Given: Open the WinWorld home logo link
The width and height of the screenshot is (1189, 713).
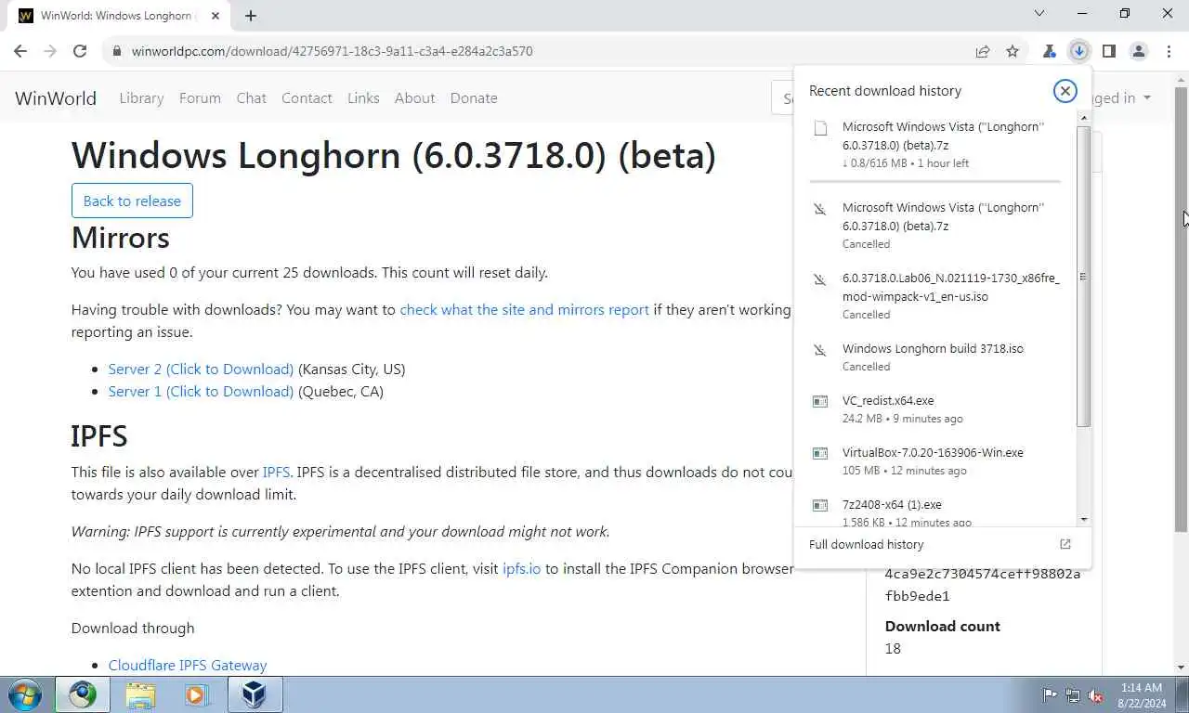Looking at the screenshot, I should (x=56, y=97).
